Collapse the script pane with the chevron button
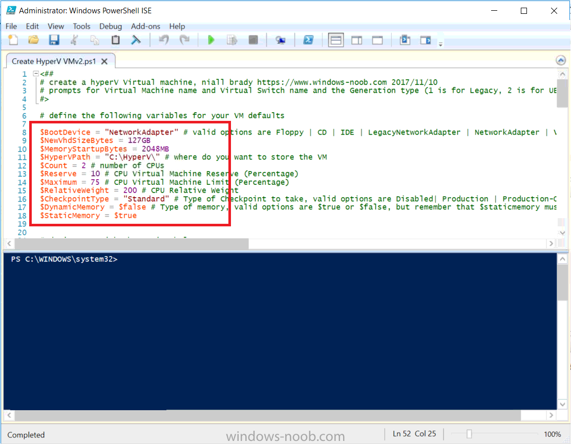Viewport: 571px width, 444px height. click(x=561, y=60)
